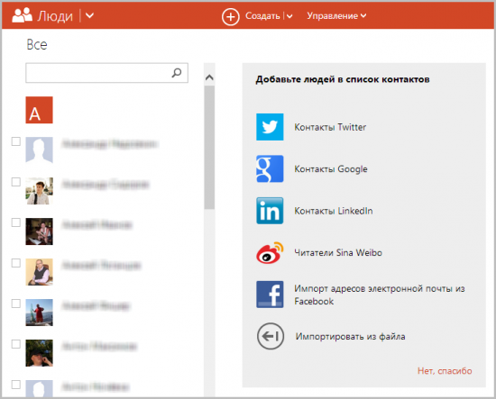Expand the arrow beside Создать
The width and height of the screenshot is (496, 399).
[x=289, y=16]
